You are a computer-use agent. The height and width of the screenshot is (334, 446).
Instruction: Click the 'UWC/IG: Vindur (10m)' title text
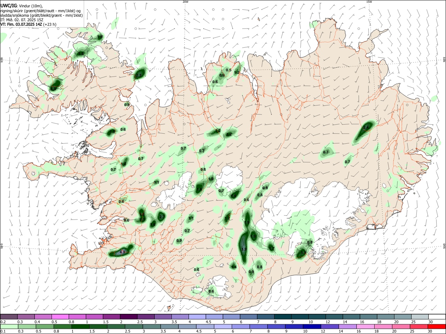coord(21,6)
